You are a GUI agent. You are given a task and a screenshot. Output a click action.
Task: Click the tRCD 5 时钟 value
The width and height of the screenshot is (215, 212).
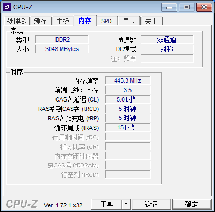[x=128, y=109]
